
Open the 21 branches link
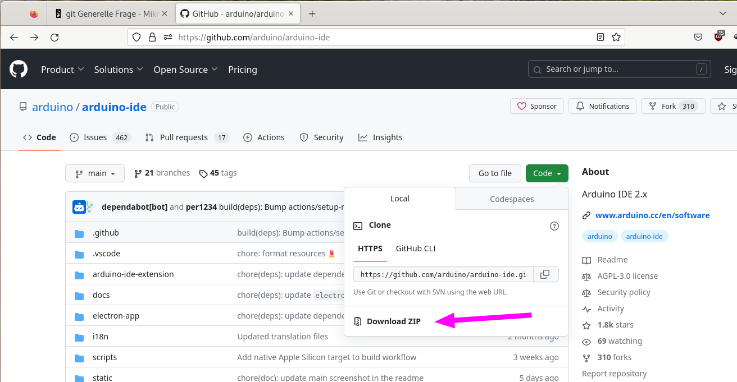pos(162,173)
